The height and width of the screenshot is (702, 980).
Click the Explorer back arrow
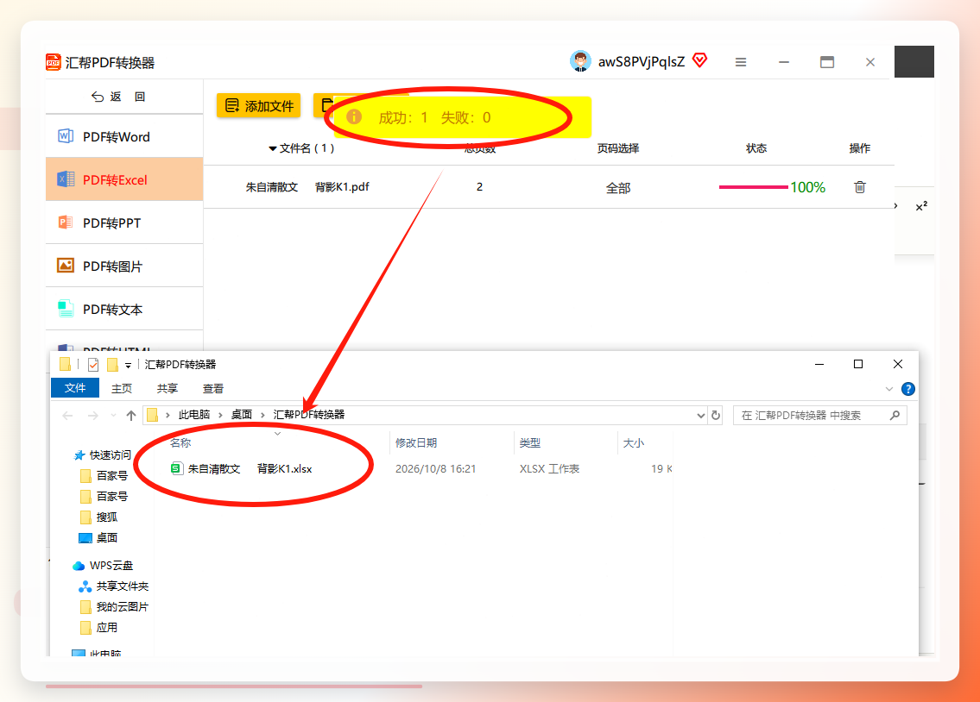(x=68, y=415)
